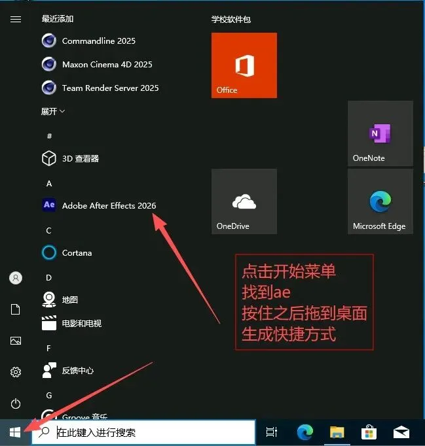
Task: Open Task View on the taskbar
Action: (272, 432)
